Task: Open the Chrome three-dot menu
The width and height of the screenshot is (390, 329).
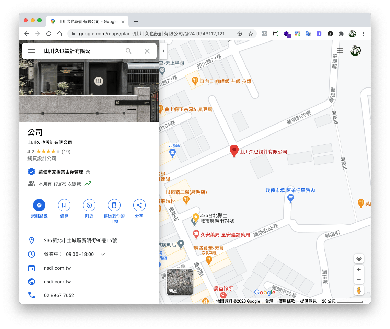Action: click(x=363, y=34)
